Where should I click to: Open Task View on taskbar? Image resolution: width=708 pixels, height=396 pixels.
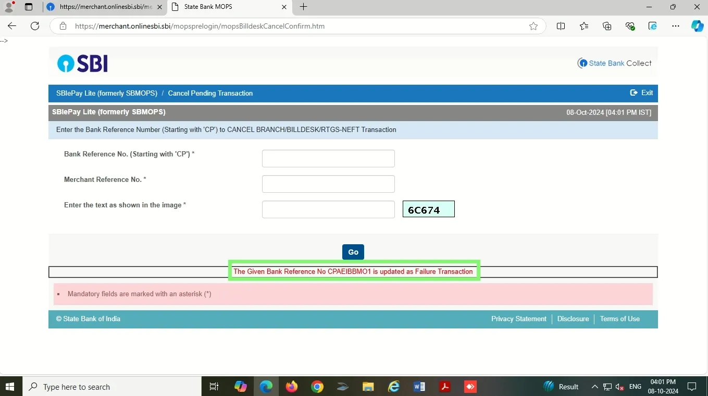click(214, 387)
